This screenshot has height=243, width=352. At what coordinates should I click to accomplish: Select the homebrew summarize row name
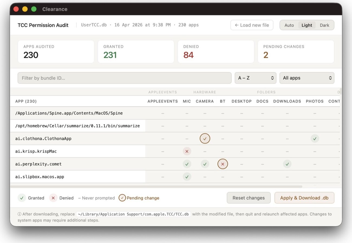pyautogui.click(x=77, y=126)
